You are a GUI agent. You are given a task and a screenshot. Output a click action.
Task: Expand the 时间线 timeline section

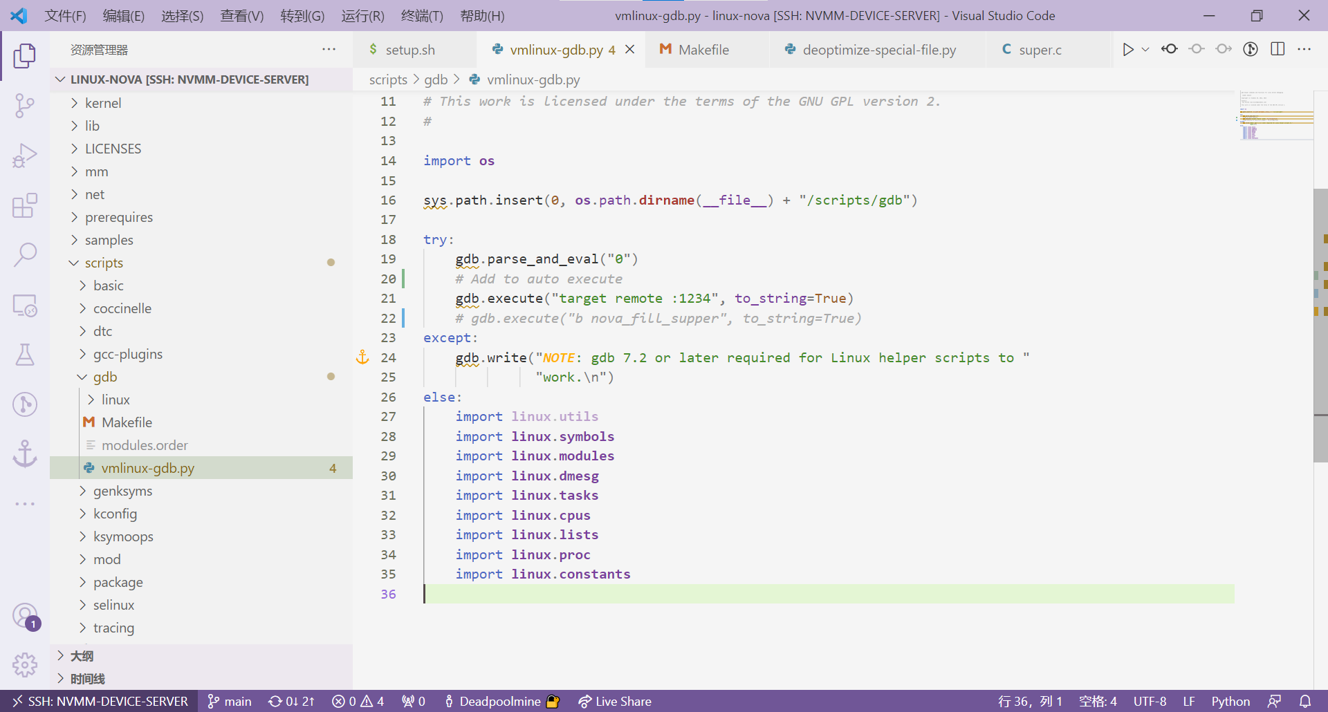(x=201, y=679)
